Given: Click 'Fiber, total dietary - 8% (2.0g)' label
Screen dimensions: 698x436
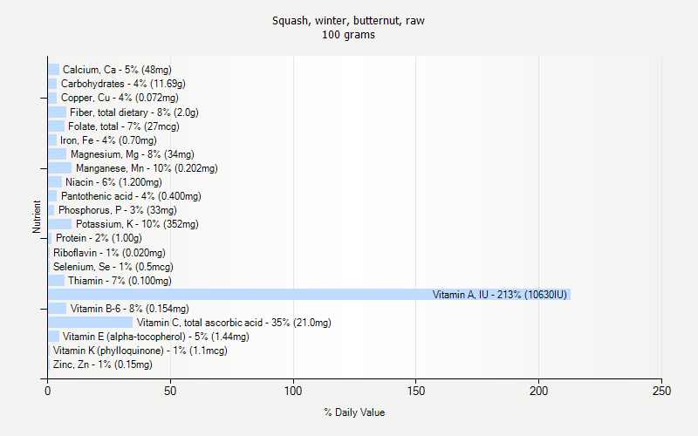Looking at the screenshot, I should coord(134,112).
